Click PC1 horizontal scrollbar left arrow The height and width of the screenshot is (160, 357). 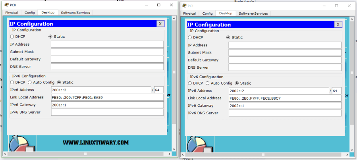click(x=182, y=155)
